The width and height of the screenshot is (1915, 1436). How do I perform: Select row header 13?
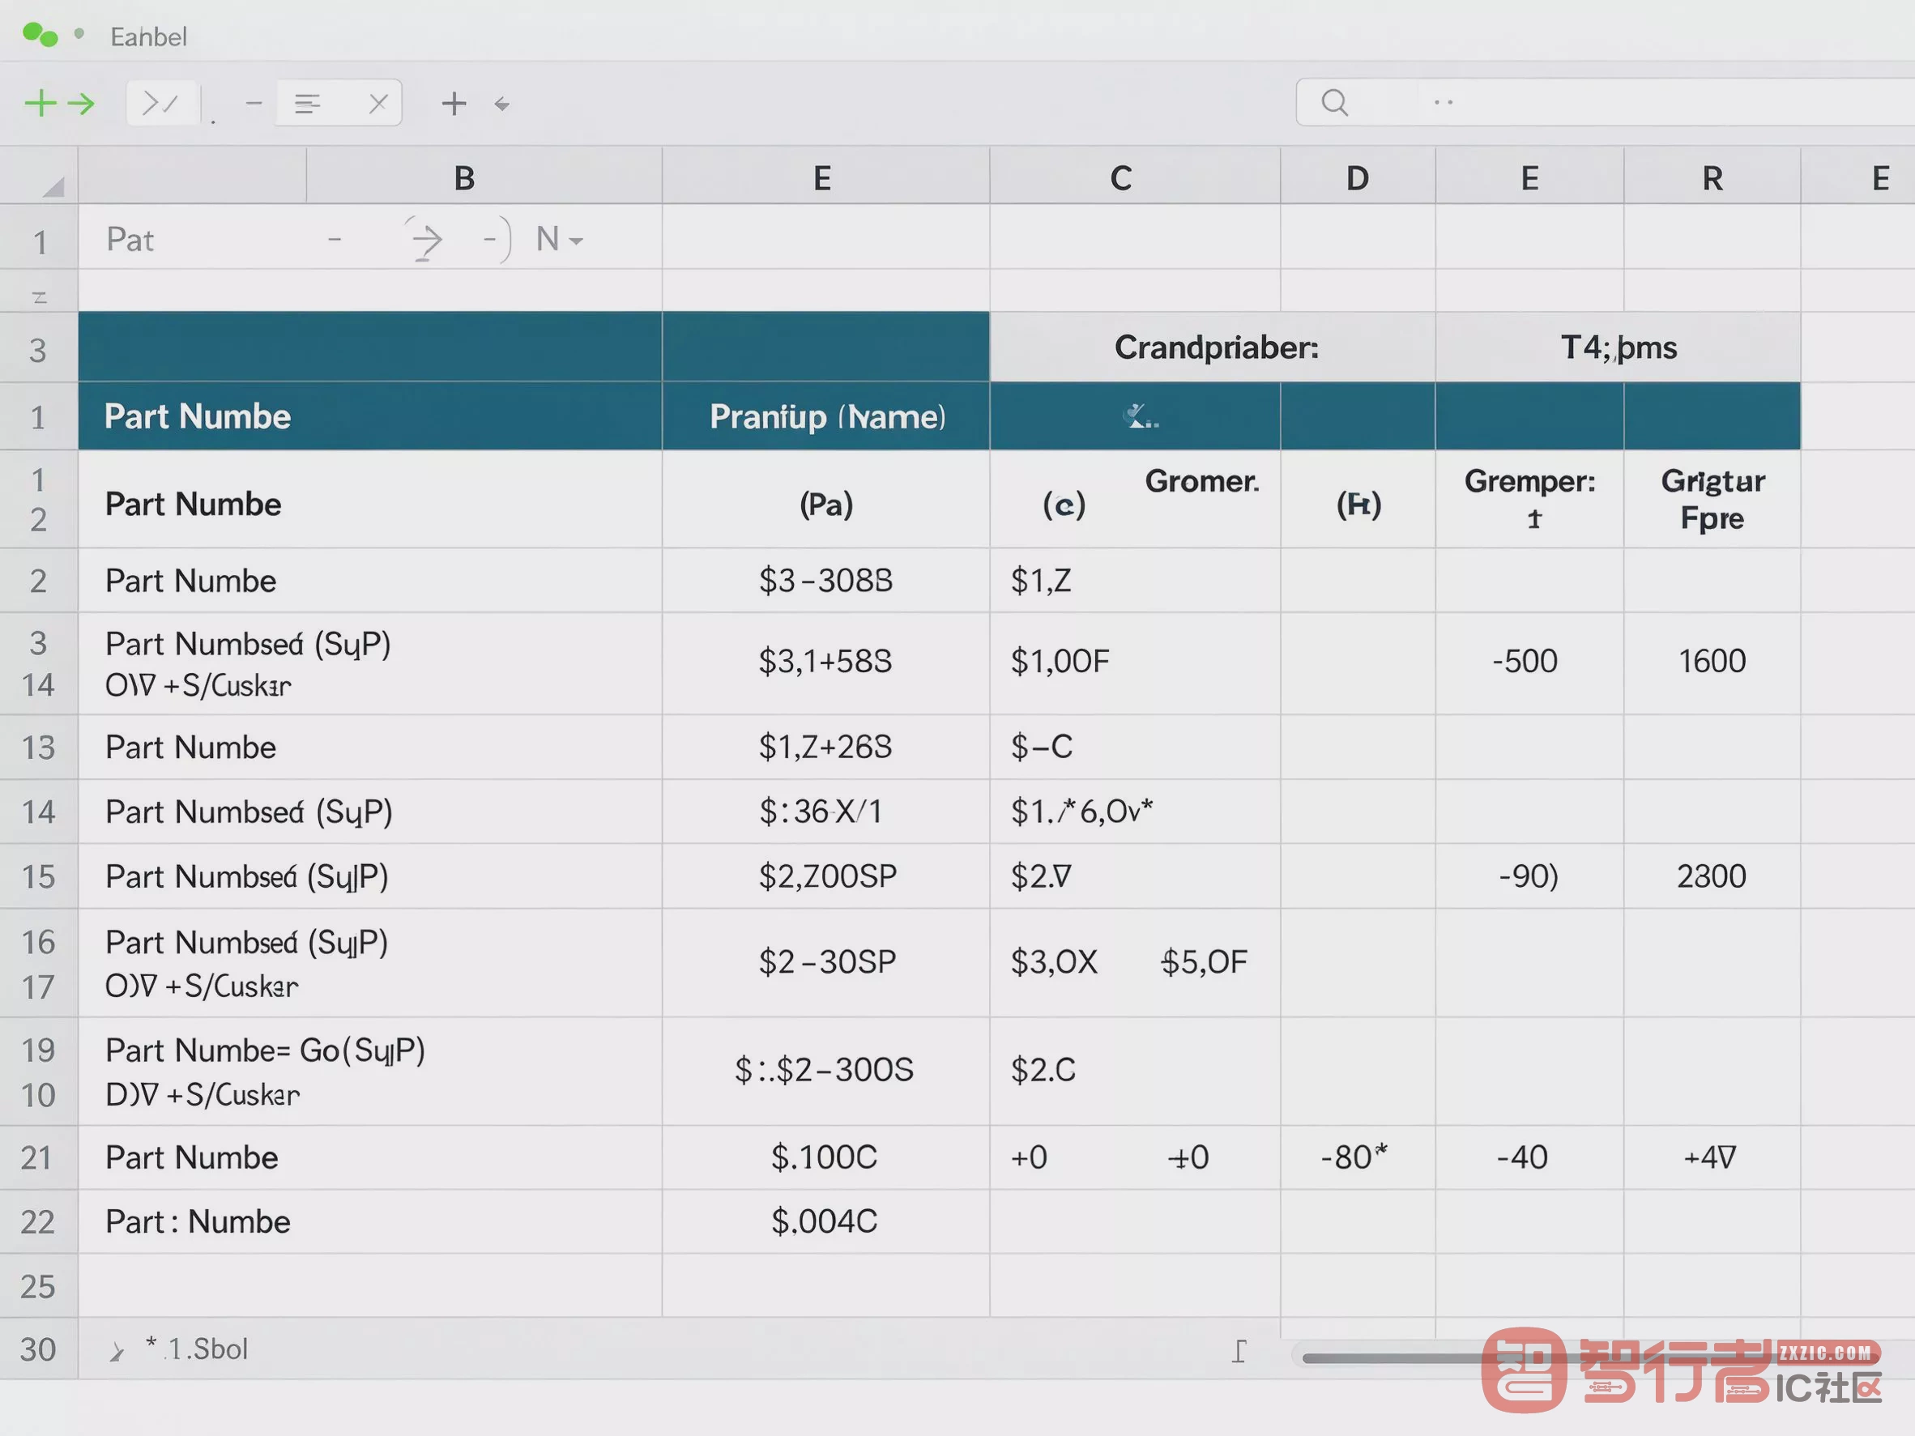[38, 747]
